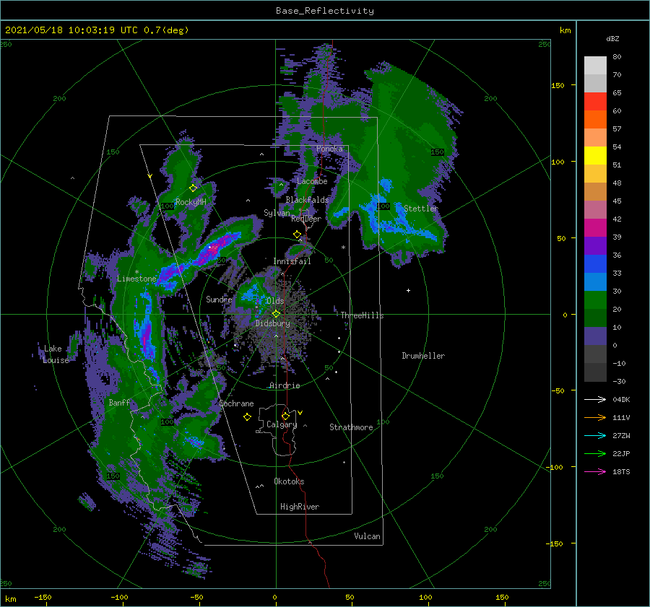Click the Lake Louise label
Viewport: 650px width, 607px height.
(x=56, y=354)
